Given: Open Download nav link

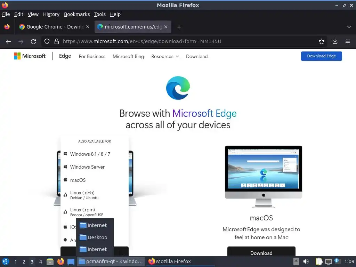Looking at the screenshot, I should [x=197, y=57].
